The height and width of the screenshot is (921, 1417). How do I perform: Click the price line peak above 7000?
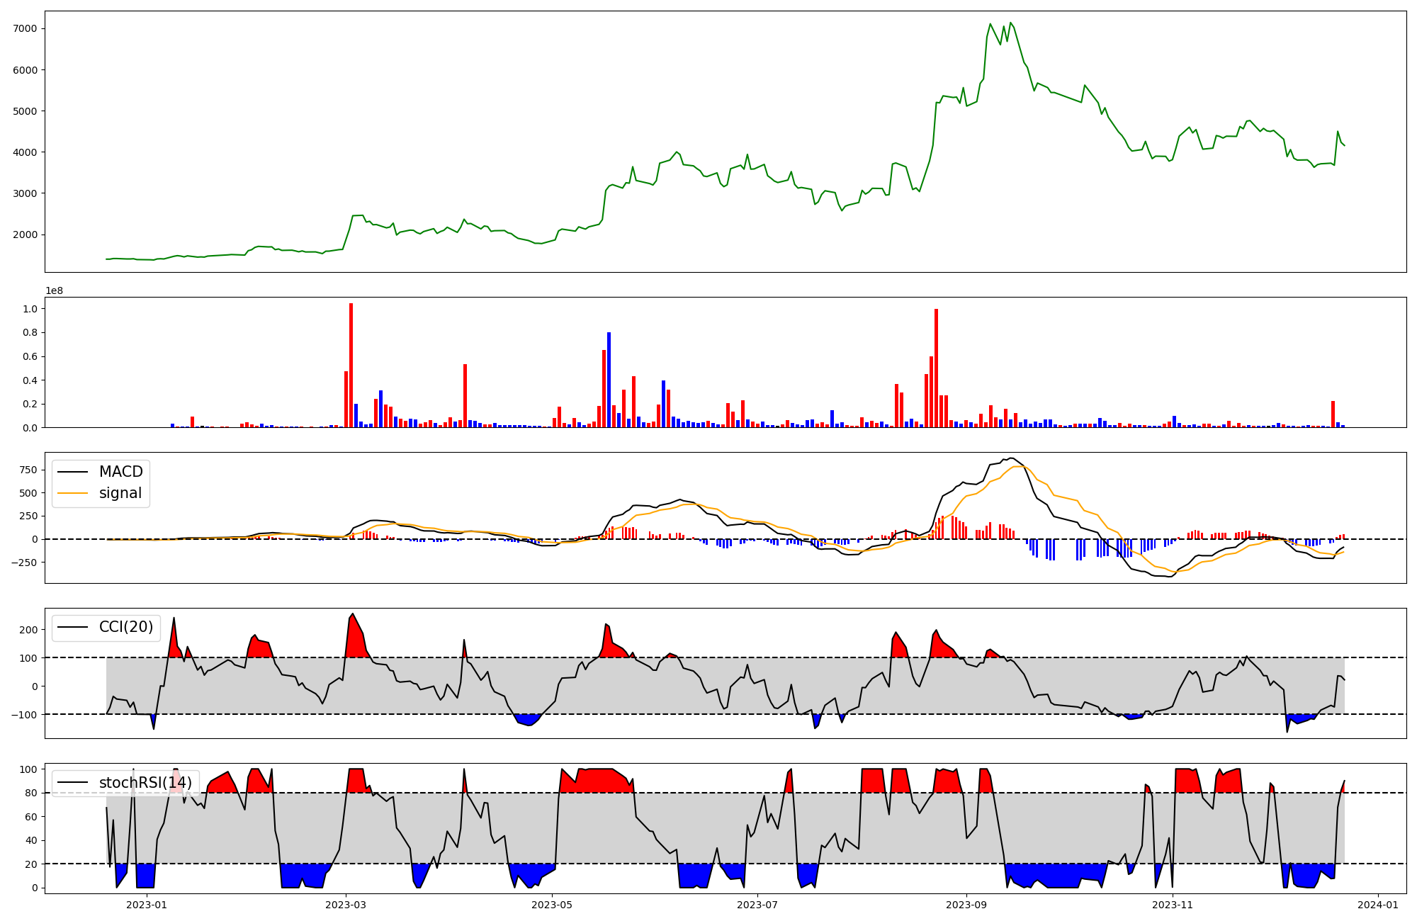(1010, 23)
